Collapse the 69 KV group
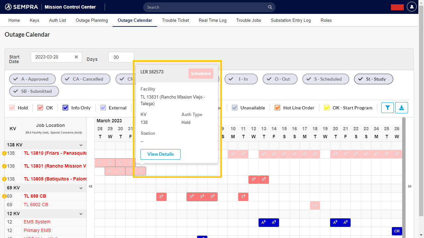The width and height of the screenshot is (424, 238). (81, 188)
